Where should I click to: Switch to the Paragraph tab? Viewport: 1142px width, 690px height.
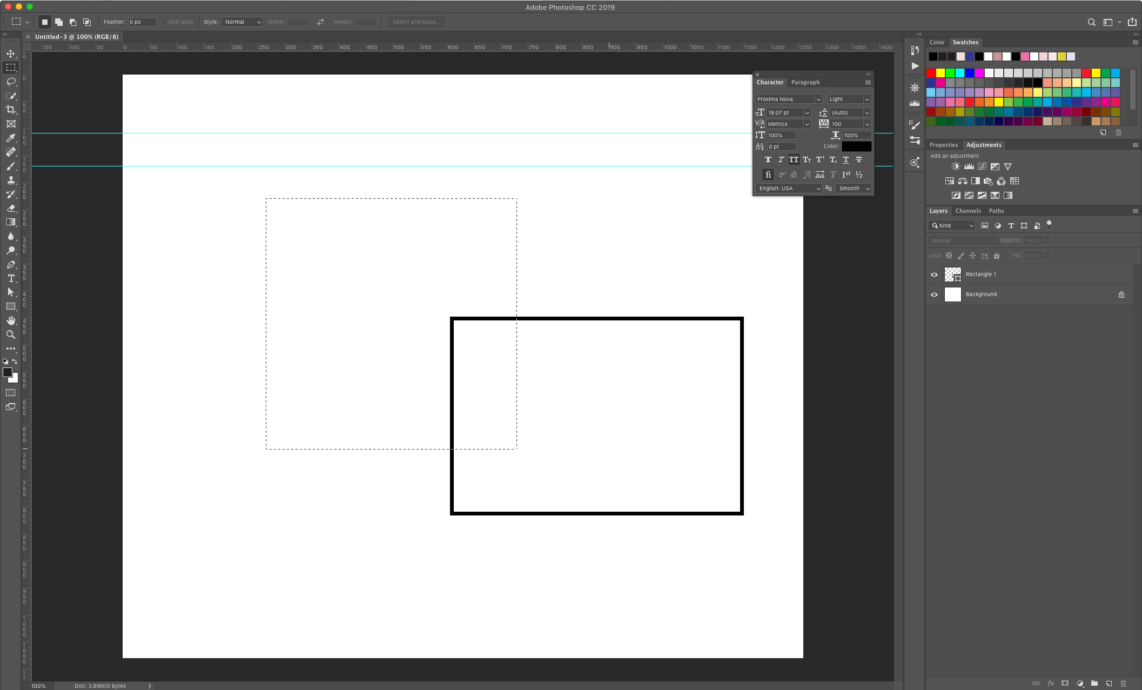[x=805, y=83]
